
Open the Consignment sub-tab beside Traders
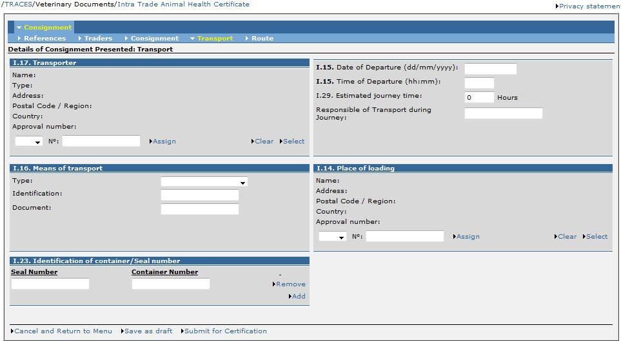[155, 39]
